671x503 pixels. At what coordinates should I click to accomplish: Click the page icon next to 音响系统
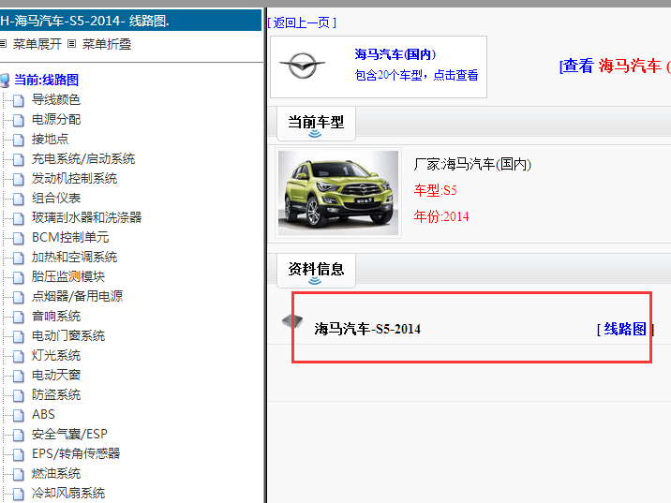coord(19,317)
